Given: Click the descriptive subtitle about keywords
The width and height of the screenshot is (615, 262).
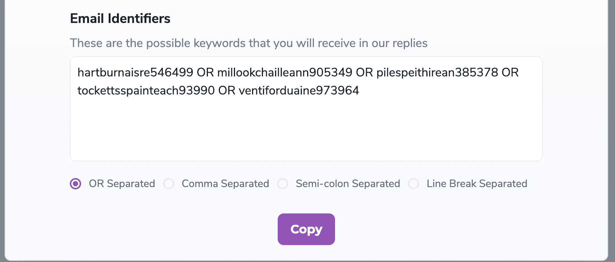Looking at the screenshot, I should tap(248, 43).
